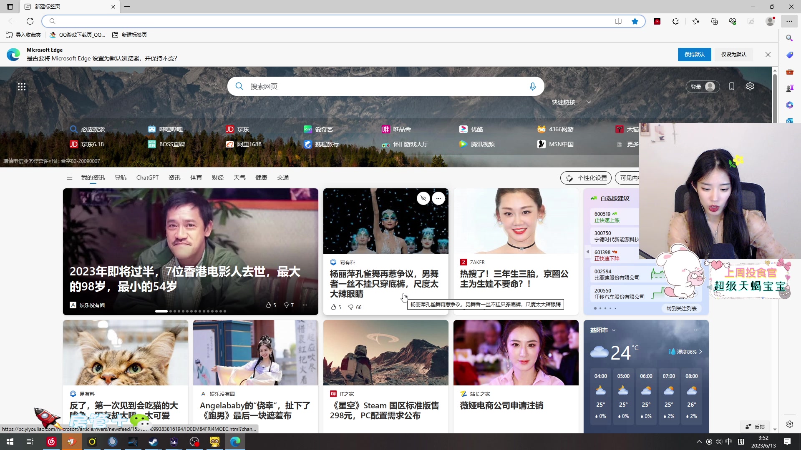
Task: Open sidebar tools briefcase icon
Action: pyautogui.click(x=789, y=72)
